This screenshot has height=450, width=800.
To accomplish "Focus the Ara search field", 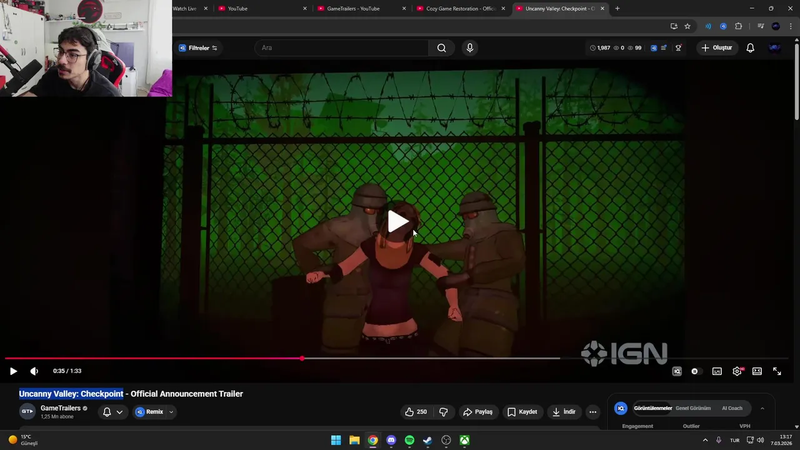I will pos(342,48).
